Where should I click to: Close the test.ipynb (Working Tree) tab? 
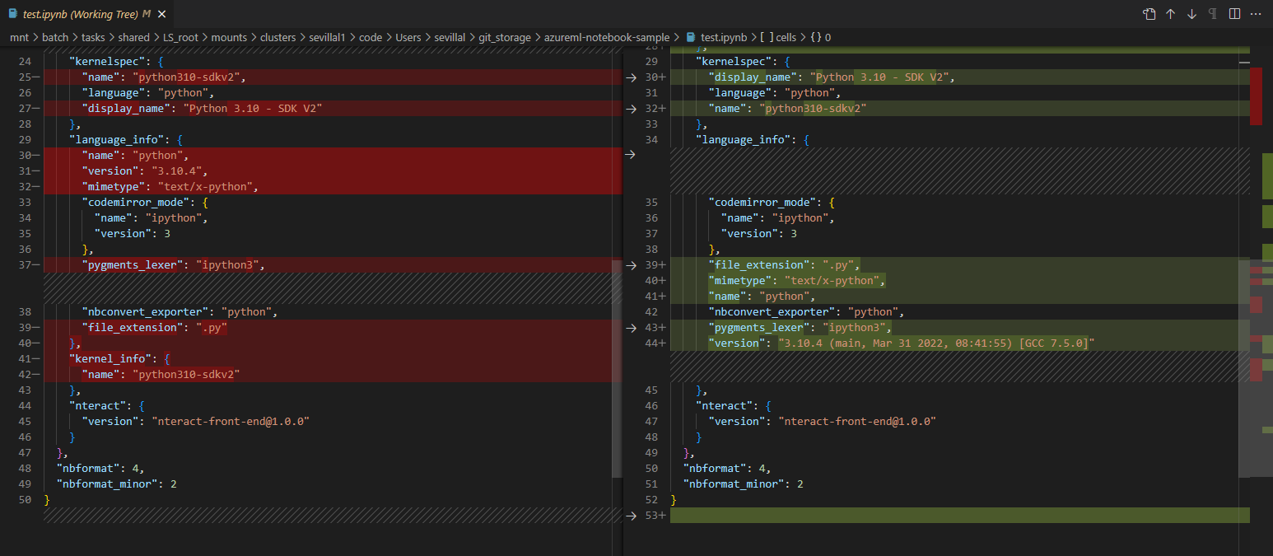coord(161,14)
